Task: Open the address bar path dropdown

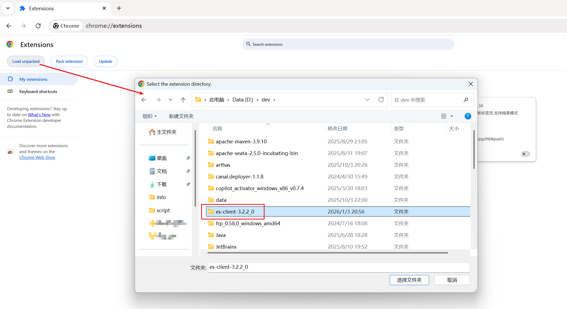Action: (x=367, y=100)
